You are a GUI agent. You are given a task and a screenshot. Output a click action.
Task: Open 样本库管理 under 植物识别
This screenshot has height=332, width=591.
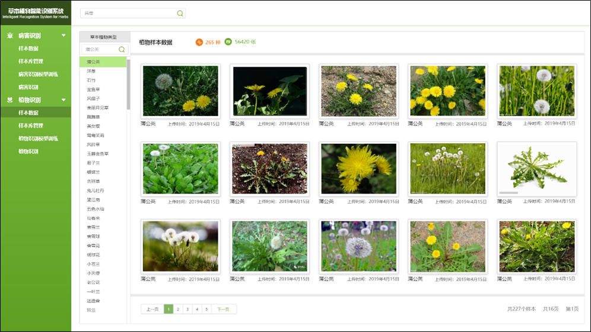tap(31, 125)
